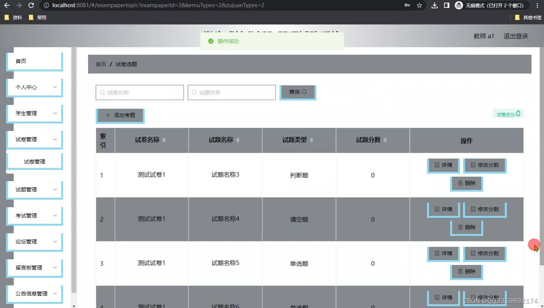This screenshot has width=544, height=308.
Task: Sort by 试题名称 column arrows
Action: point(238,140)
